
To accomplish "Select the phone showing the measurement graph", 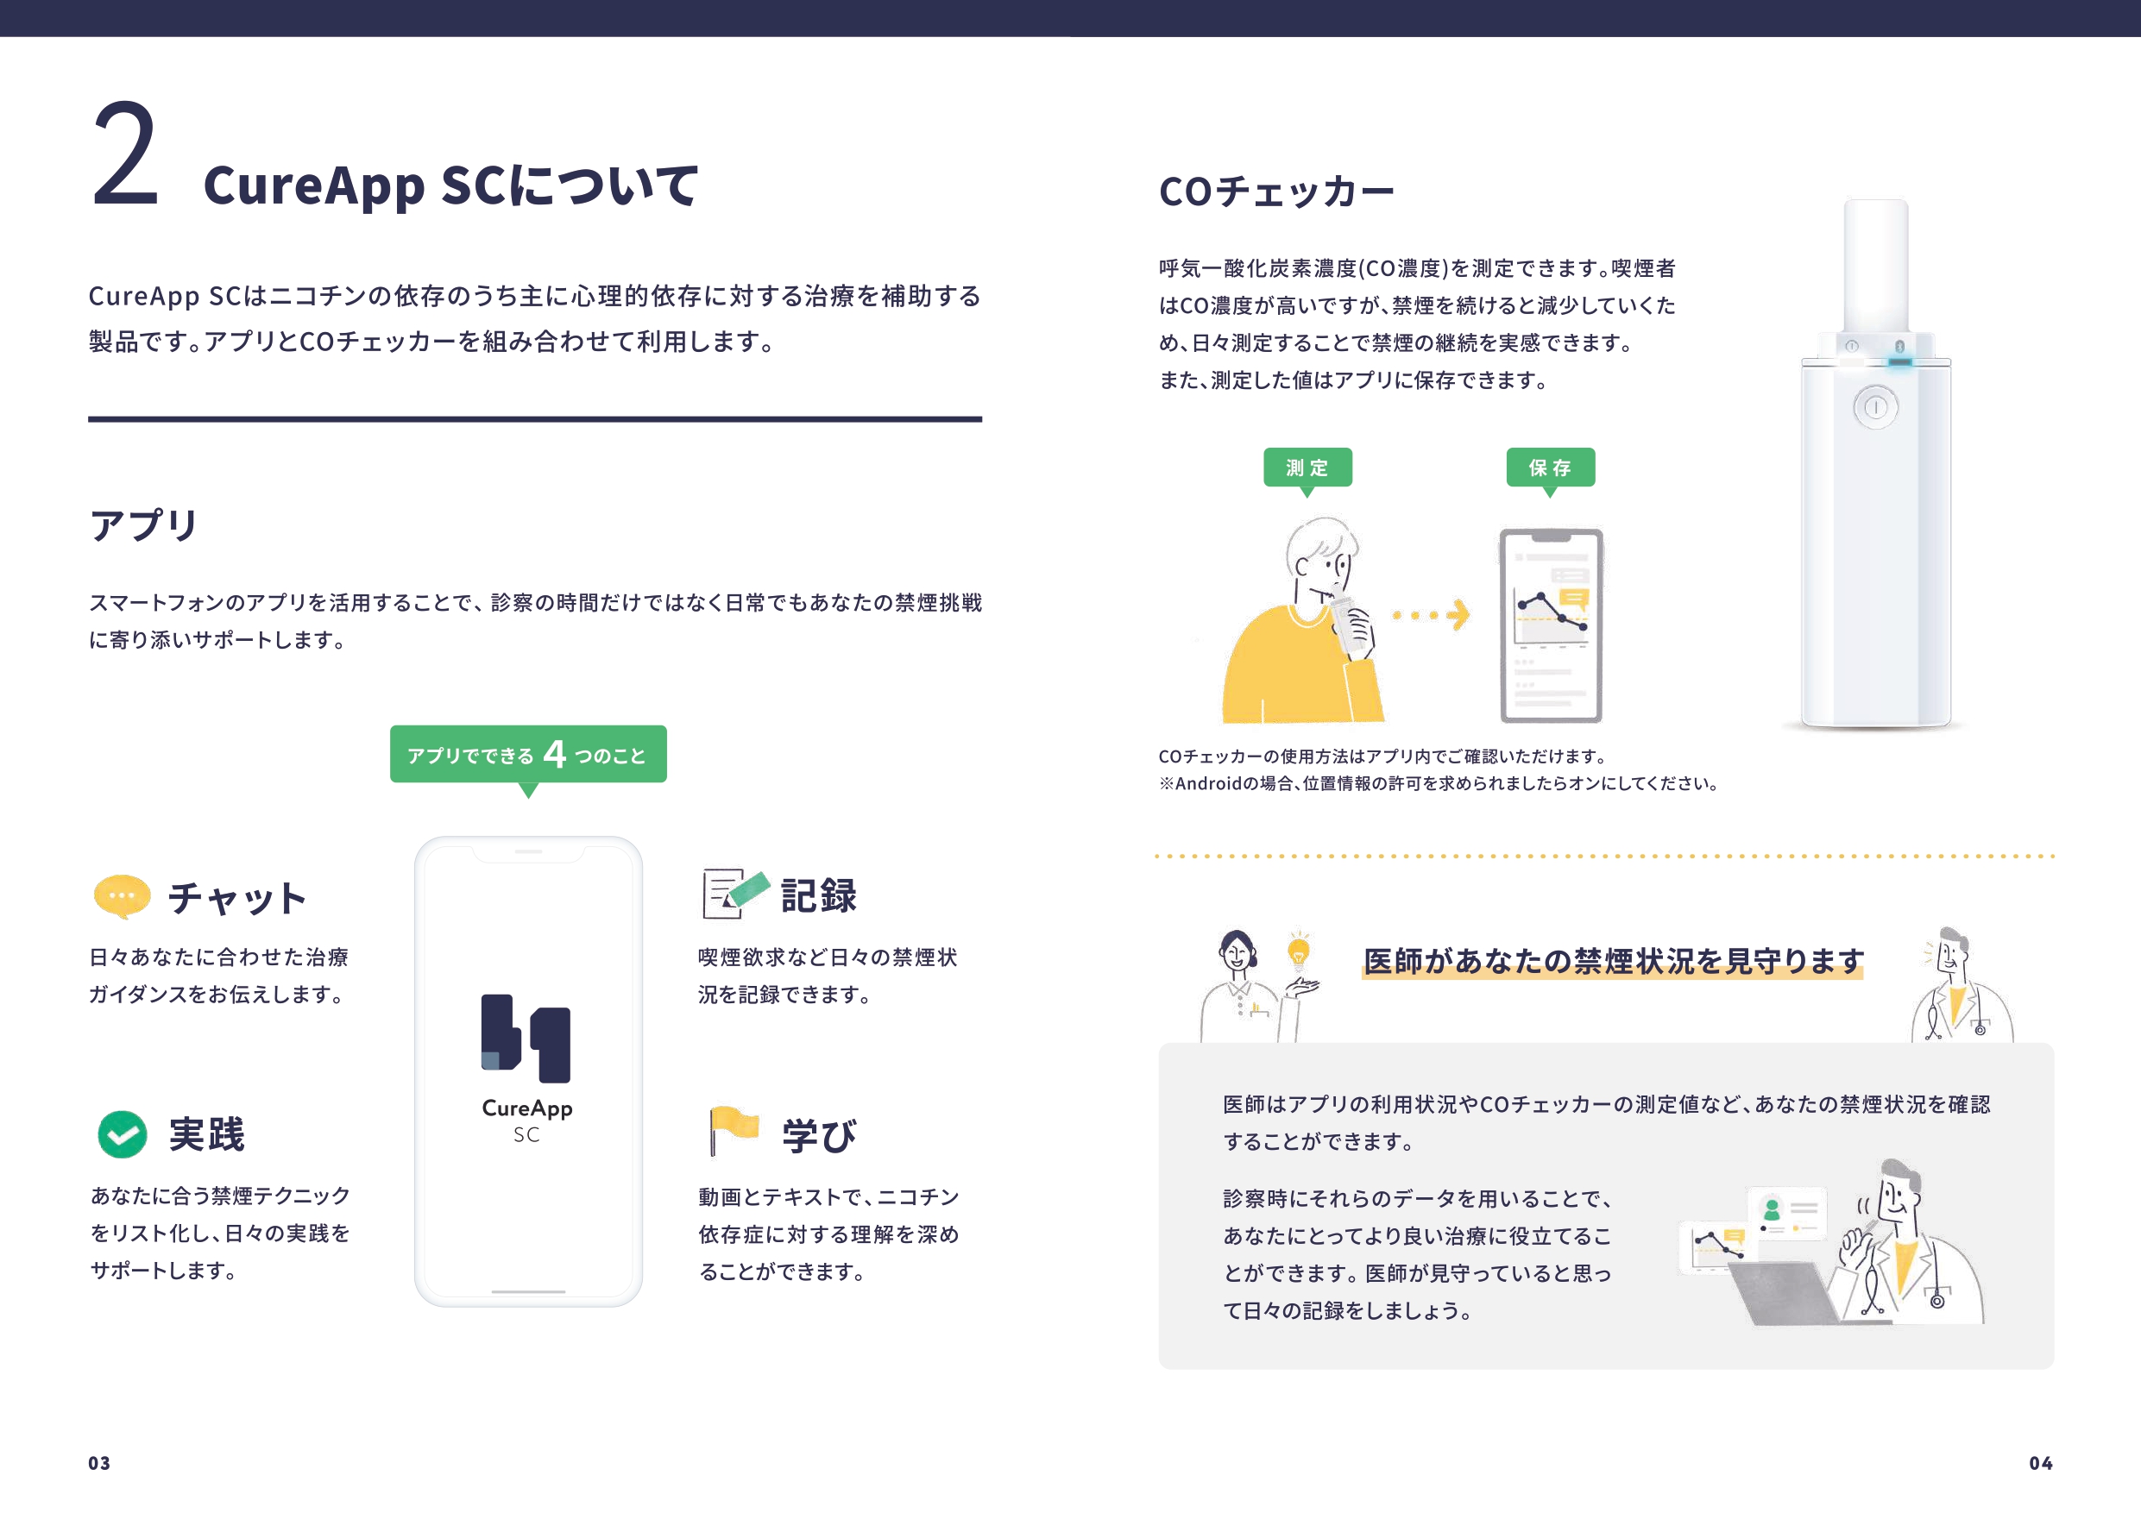I will tap(1551, 625).
